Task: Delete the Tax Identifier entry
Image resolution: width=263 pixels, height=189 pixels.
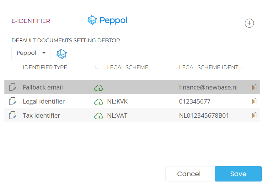Action: pyautogui.click(x=255, y=115)
